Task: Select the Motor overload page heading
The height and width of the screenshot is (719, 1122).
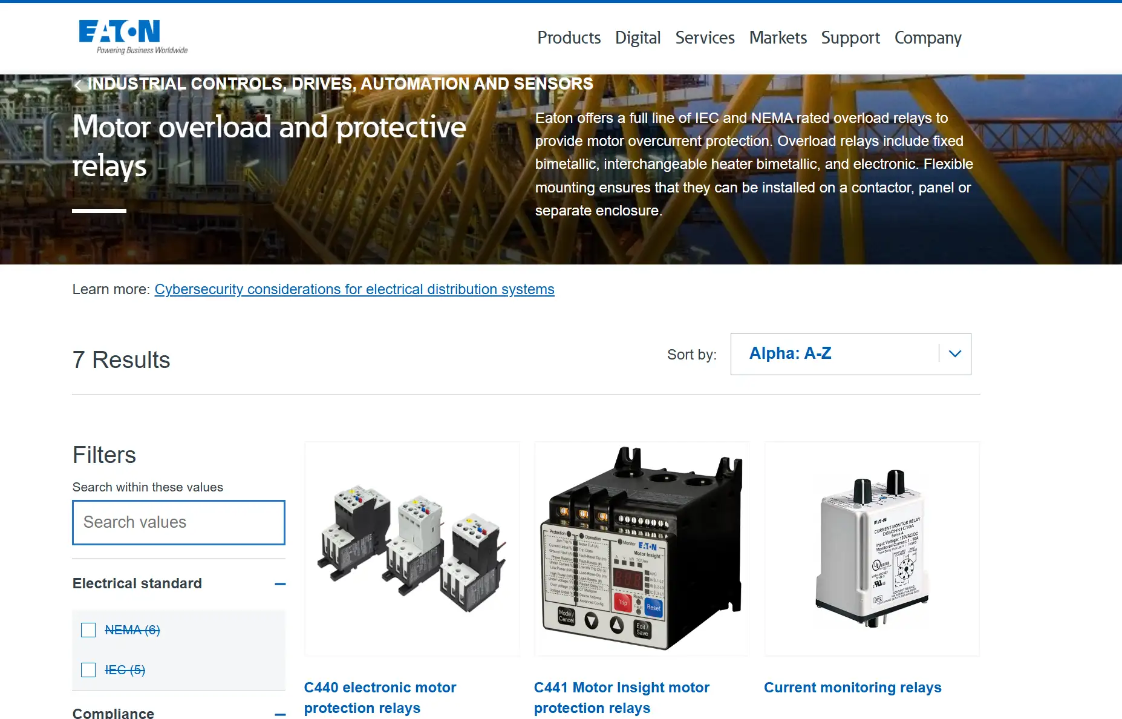Action: coord(269,146)
